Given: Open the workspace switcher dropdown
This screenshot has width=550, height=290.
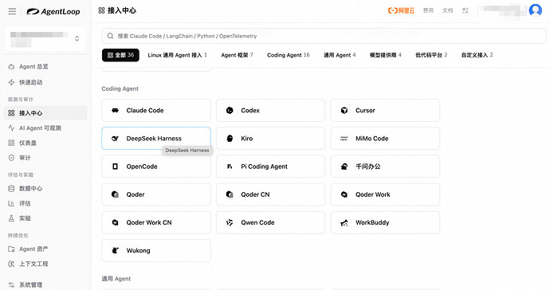Looking at the screenshot, I should point(45,38).
